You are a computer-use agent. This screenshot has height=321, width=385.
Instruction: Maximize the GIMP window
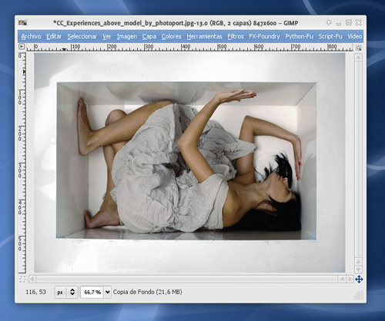(349, 22)
